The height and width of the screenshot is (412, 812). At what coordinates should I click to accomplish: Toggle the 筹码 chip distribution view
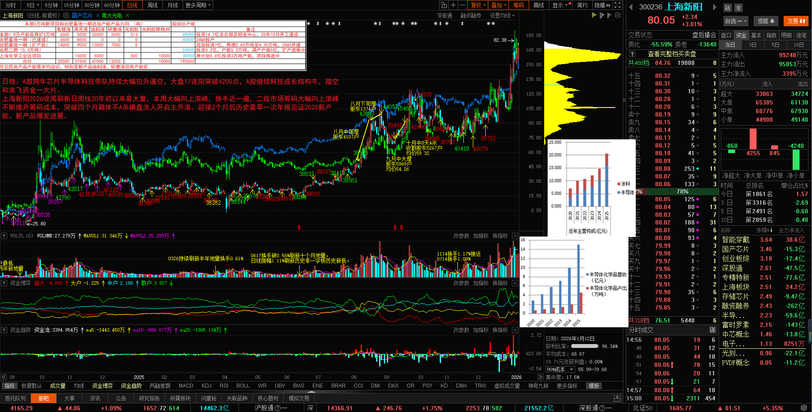tap(518, 5)
